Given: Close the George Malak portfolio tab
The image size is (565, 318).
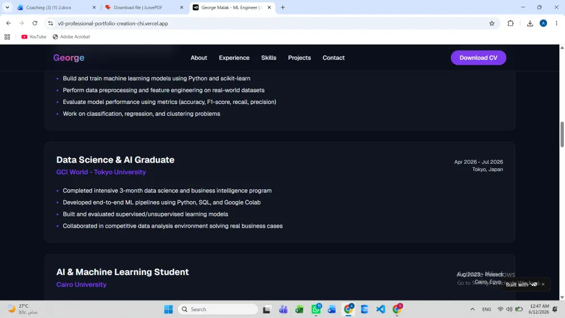Looking at the screenshot, I should coord(269,7).
